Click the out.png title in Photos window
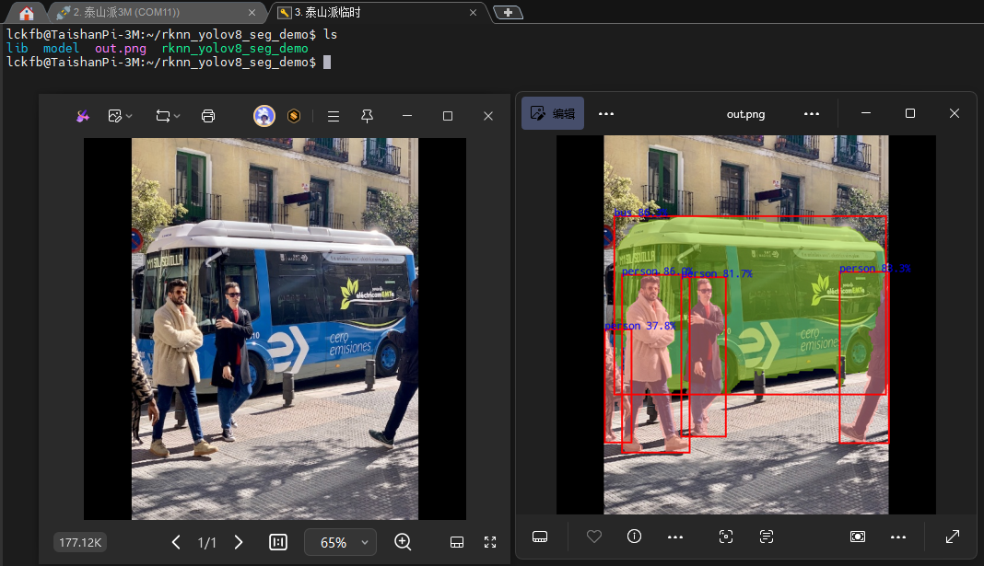The image size is (984, 566). pyautogui.click(x=745, y=114)
